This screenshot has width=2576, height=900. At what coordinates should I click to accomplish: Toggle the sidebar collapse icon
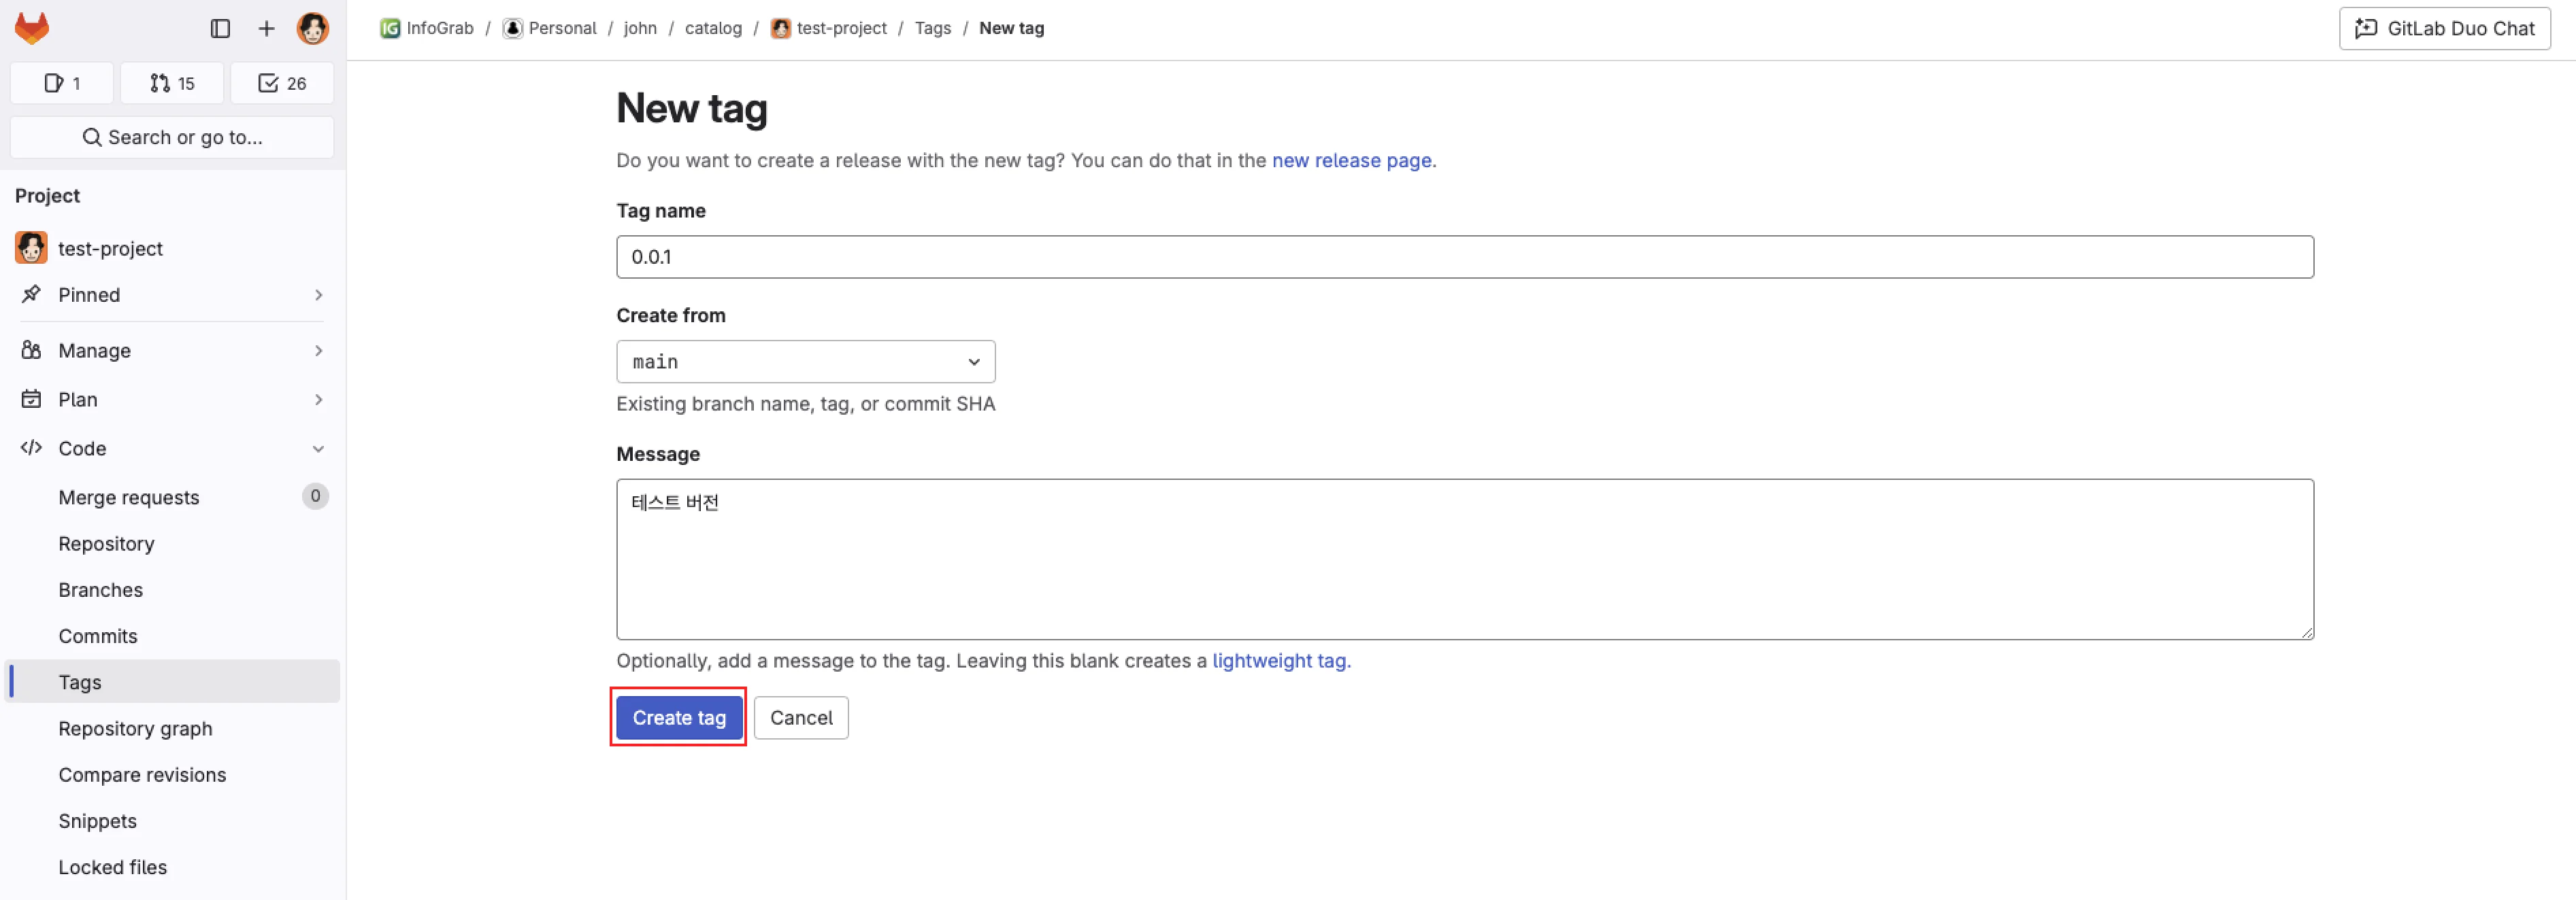pos(220,28)
